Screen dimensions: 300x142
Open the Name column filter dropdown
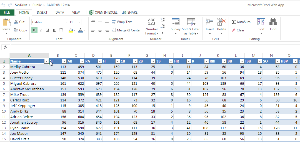point(46,61)
